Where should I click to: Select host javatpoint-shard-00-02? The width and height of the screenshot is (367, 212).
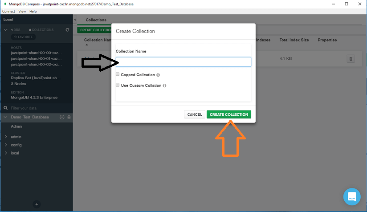36,64
